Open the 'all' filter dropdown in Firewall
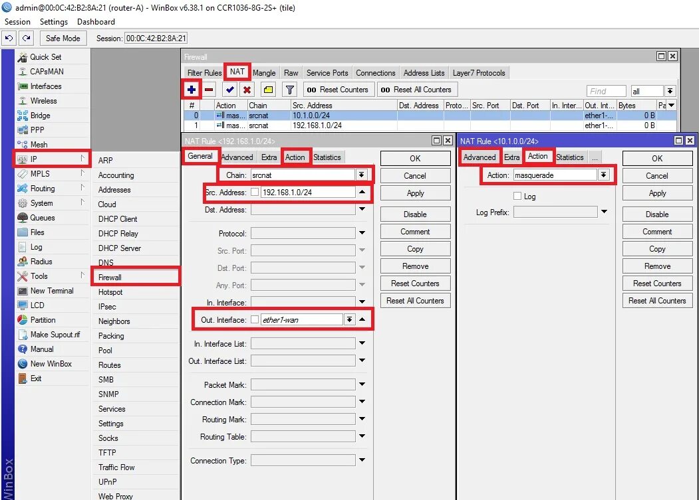 click(x=670, y=91)
